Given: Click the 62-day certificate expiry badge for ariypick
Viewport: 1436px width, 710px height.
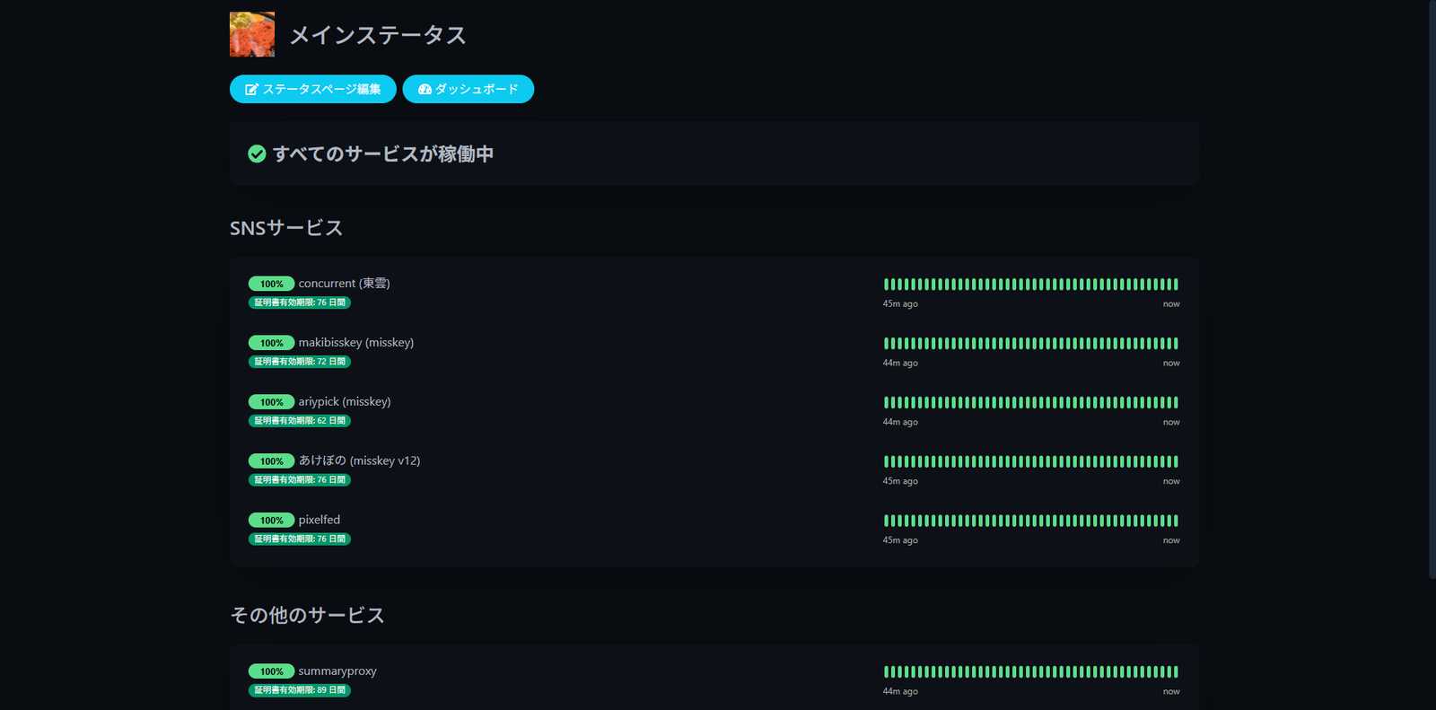Looking at the screenshot, I should click(300, 421).
